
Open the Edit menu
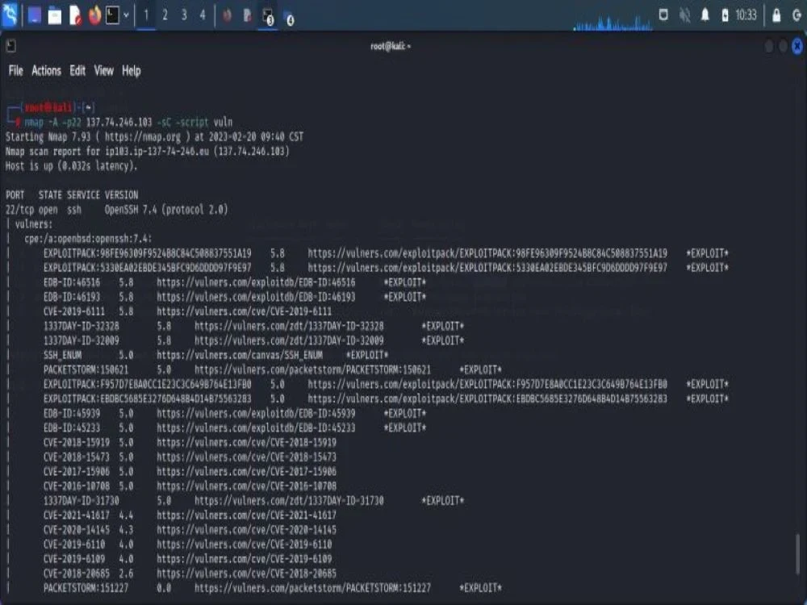click(x=77, y=70)
